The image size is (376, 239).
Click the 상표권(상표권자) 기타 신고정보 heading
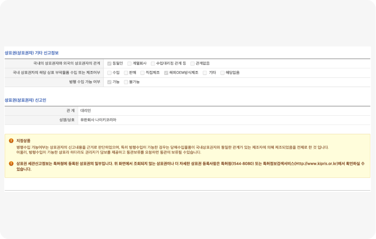coord(32,53)
